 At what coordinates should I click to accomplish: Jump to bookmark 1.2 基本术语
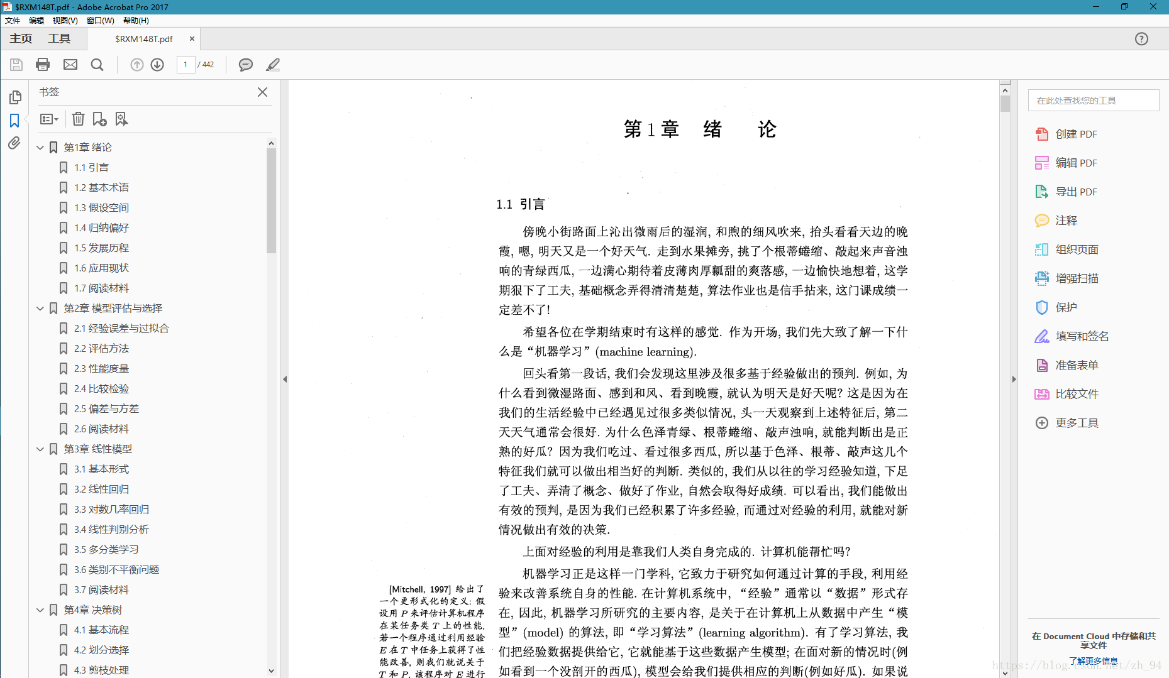coord(101,187)
